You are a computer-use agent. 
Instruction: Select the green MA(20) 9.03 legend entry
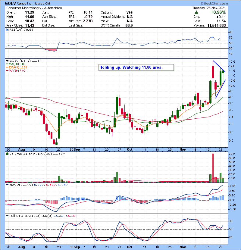click(15, 64)
